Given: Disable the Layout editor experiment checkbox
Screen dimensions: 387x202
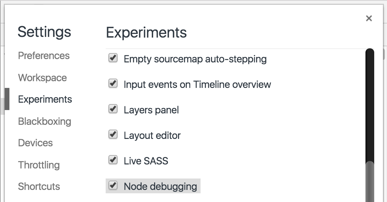Looking at the screenshot, I should (113, 134).
